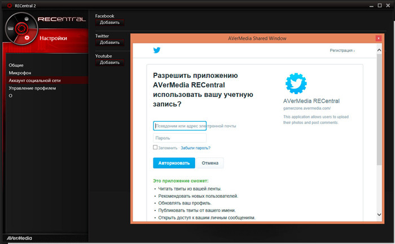The image size is (395, 244).
Task: Click the Настройки header label
Action: click(53, 38)
